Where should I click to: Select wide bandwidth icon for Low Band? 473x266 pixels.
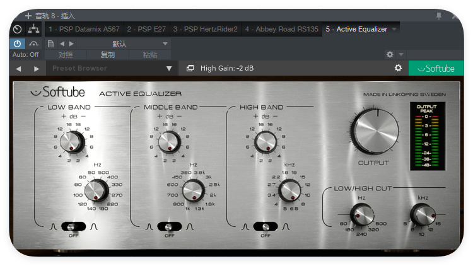pyautogui.click(x=94, y=227)
